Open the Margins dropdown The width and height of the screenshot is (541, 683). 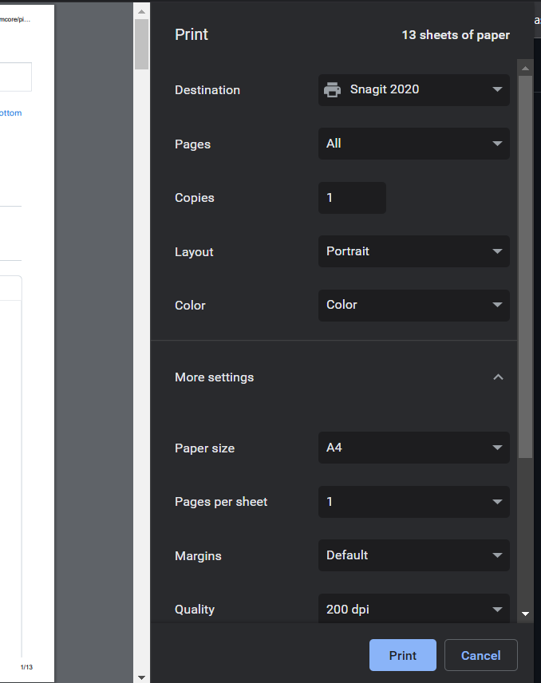pos(413,555)
